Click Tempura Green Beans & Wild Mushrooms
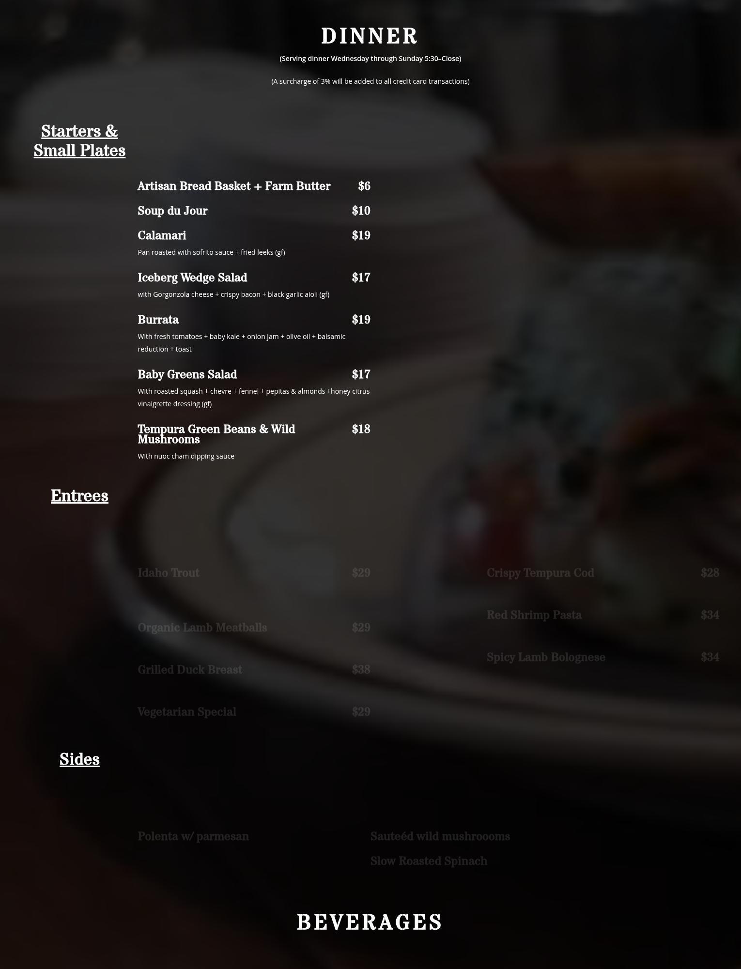The width and height of the screenshot is (741, 969). [216, 434]
